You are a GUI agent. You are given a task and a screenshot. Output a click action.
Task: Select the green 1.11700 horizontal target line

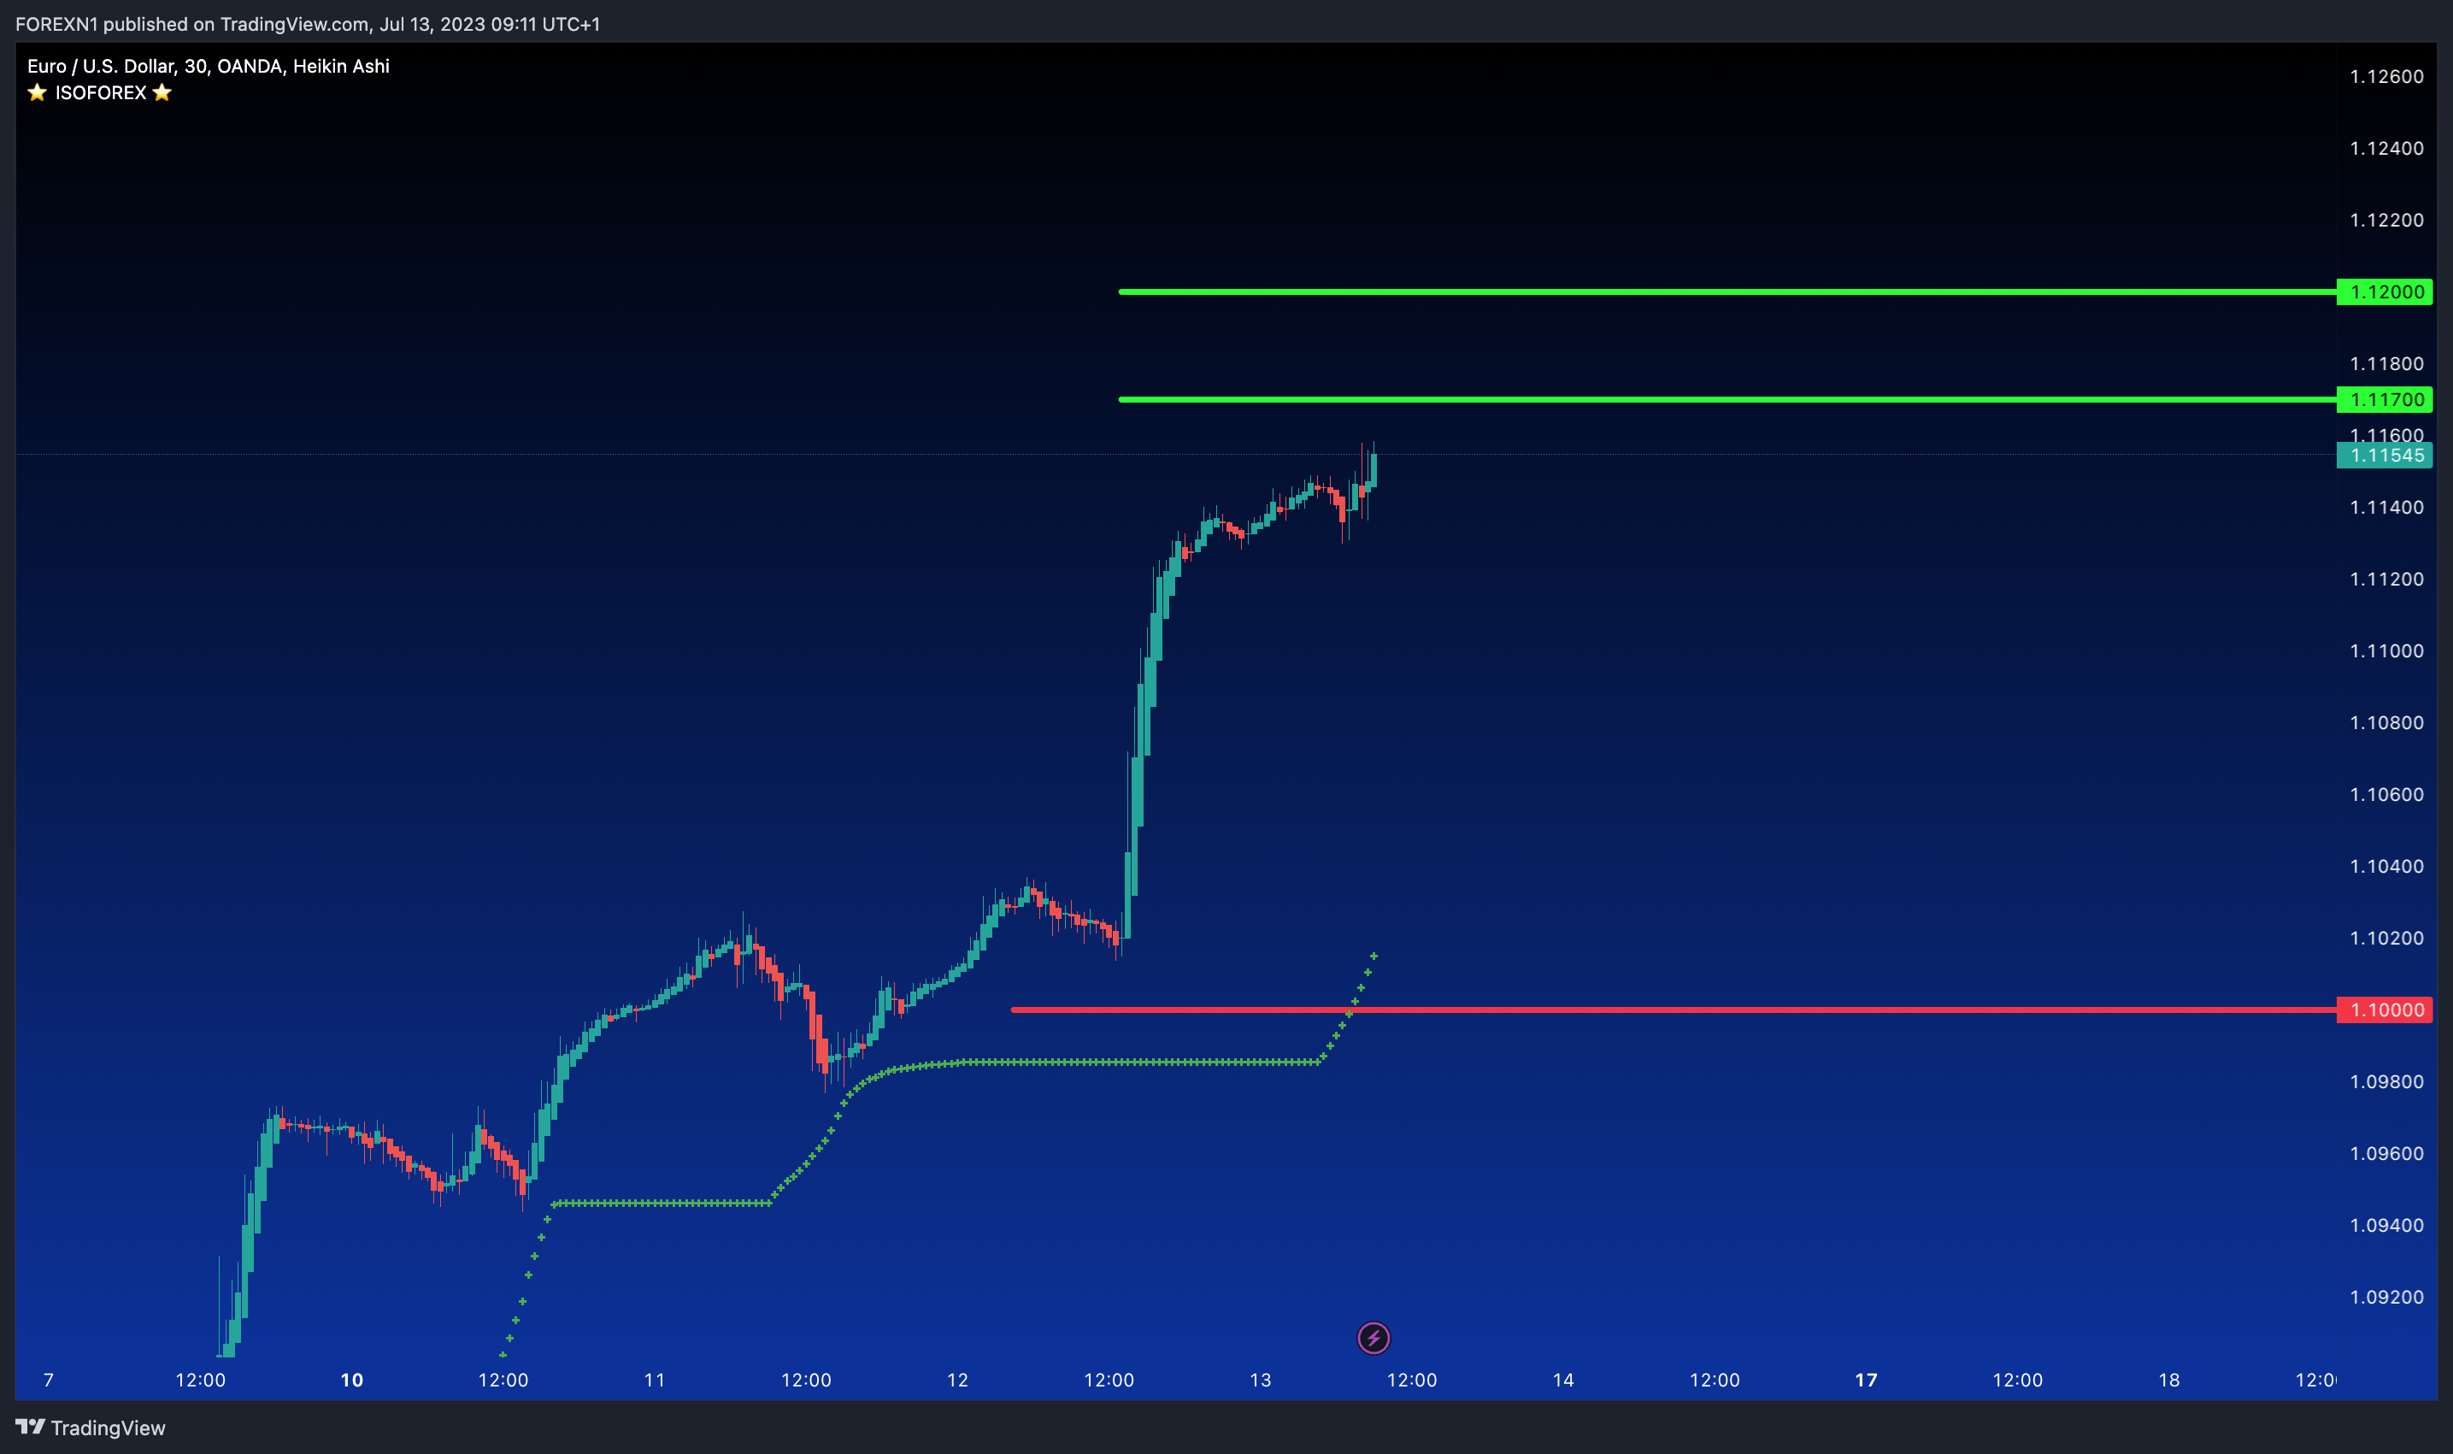1727,400
